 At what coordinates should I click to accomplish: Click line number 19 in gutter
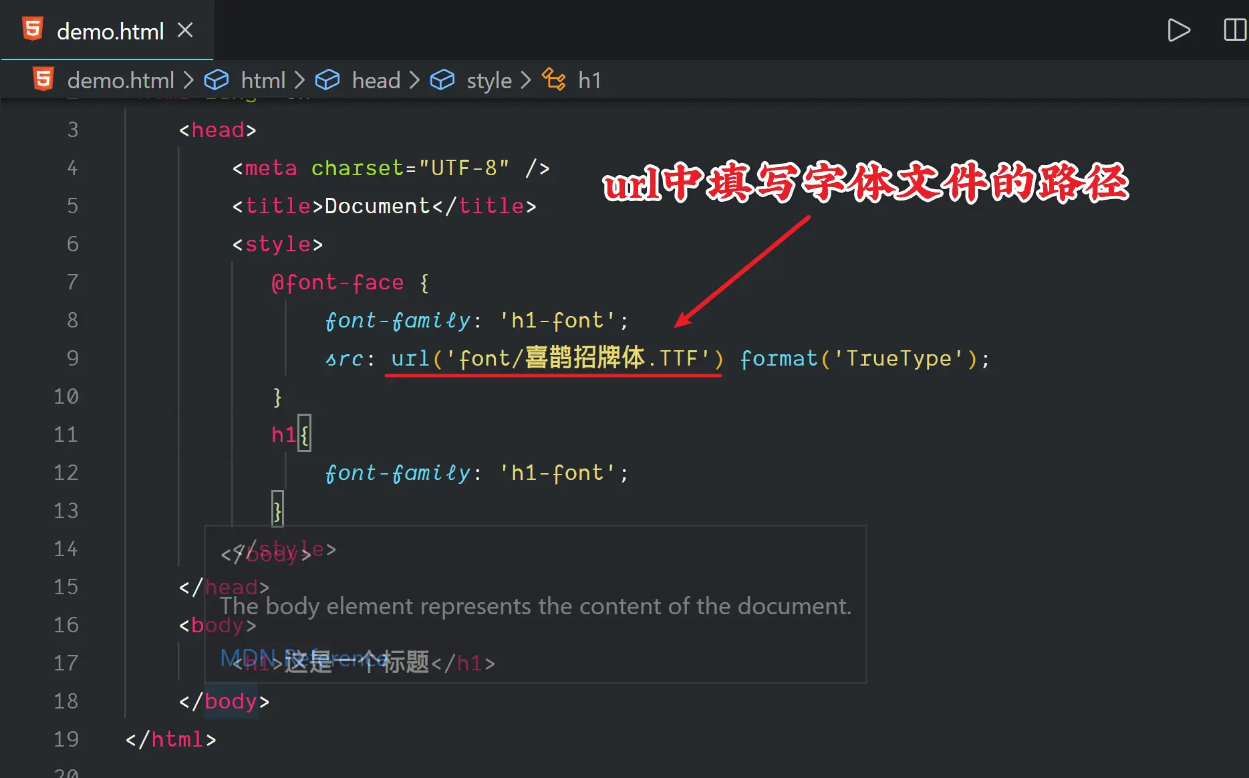pos(66,739)
